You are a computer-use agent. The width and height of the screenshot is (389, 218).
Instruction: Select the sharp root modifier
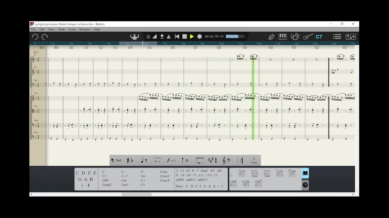point(88,186)
